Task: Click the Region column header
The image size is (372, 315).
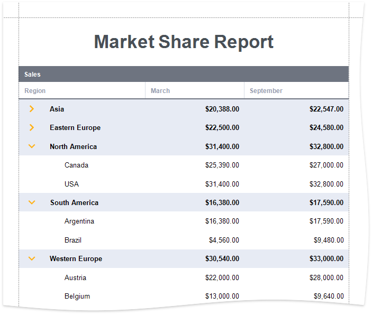Action: coord(35,91)
